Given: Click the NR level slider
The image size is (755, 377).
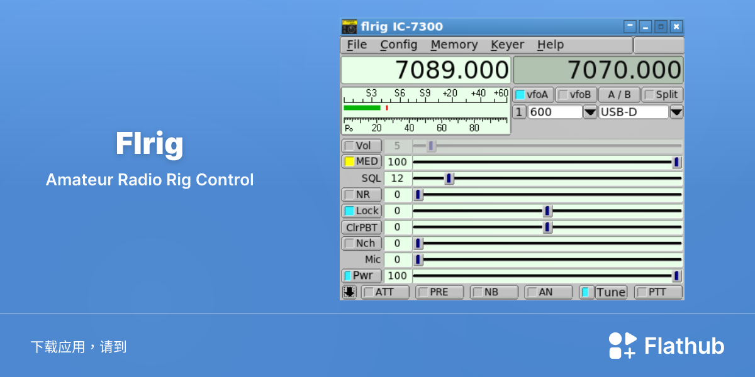Looking at the screenshot, I should [547, 195].
